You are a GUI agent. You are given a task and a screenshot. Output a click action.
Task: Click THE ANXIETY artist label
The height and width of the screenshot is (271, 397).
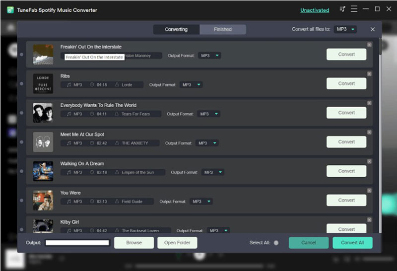tap(134, 143)
